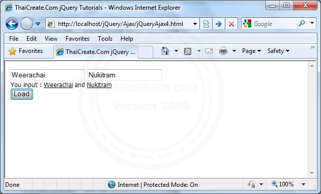The width and height of the screenshot is (321, 194).
Task: Open search provider options dropdown
Action: 312,23
